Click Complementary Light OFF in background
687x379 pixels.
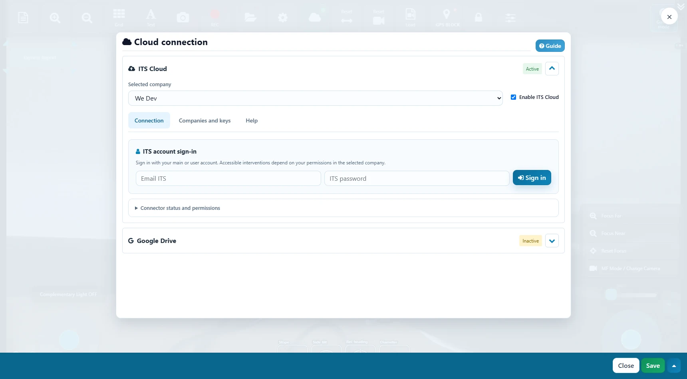pyautogui.click(x=68, y=294)
